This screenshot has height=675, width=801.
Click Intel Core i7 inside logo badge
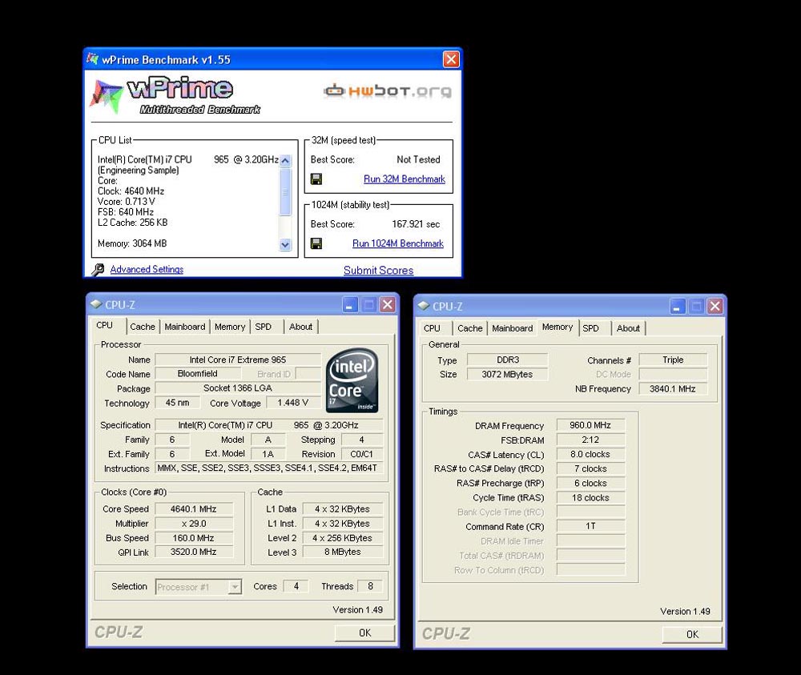[x=352, y=380]
